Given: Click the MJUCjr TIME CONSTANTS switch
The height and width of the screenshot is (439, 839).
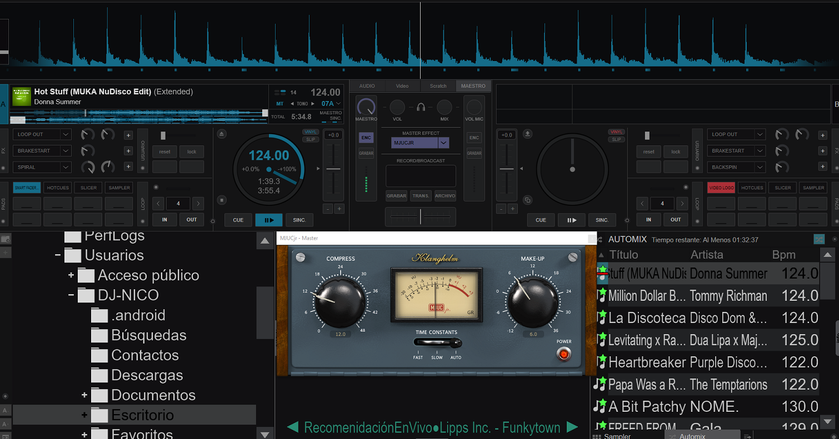Looking at the screenshot, I should pyautogui.click(x=437, y=342).
